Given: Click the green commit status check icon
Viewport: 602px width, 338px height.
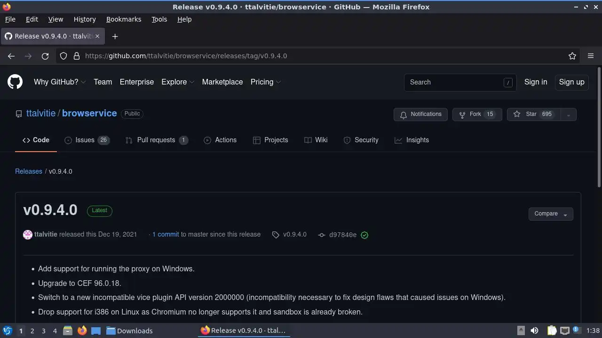Looking at the screenshot, I should click(364, 235).
